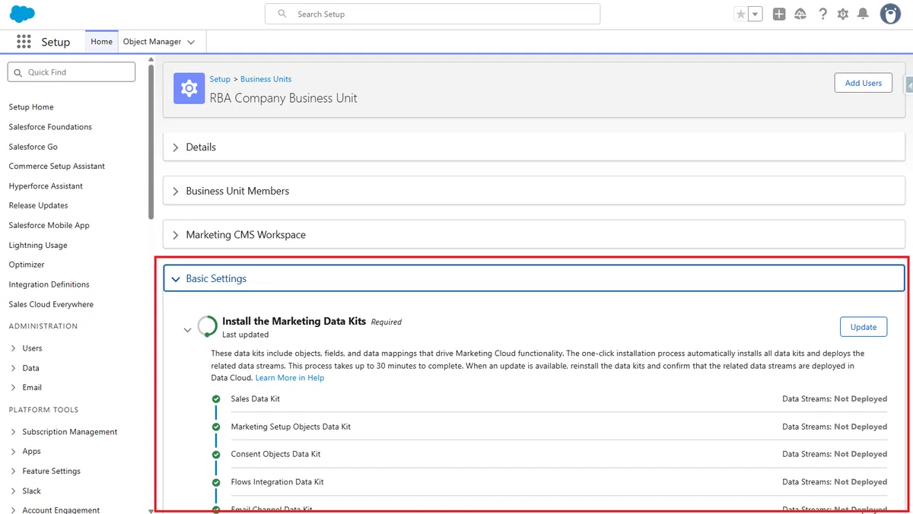
Task: Expand the Apps tree node
Action: [x=14, y=452]
